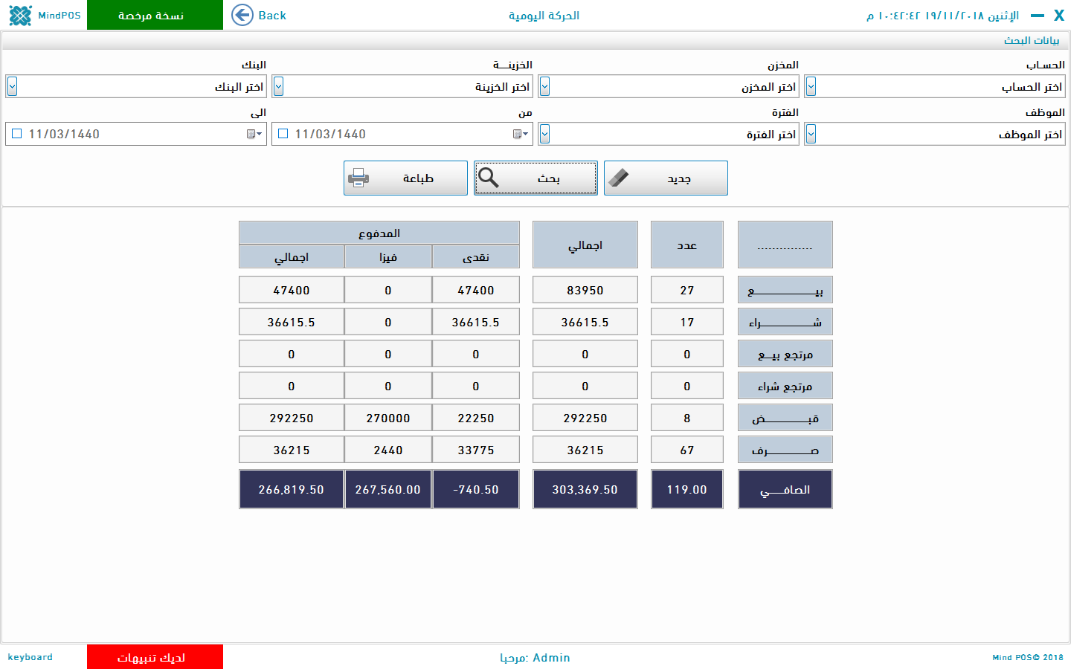1071x669 pixels.
Task: Expand the treasury dropdown 'اختر الخزينة'
Action: click(278, 86)
